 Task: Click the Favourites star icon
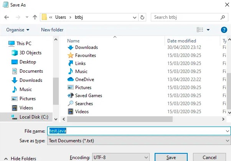click(71, 55)
